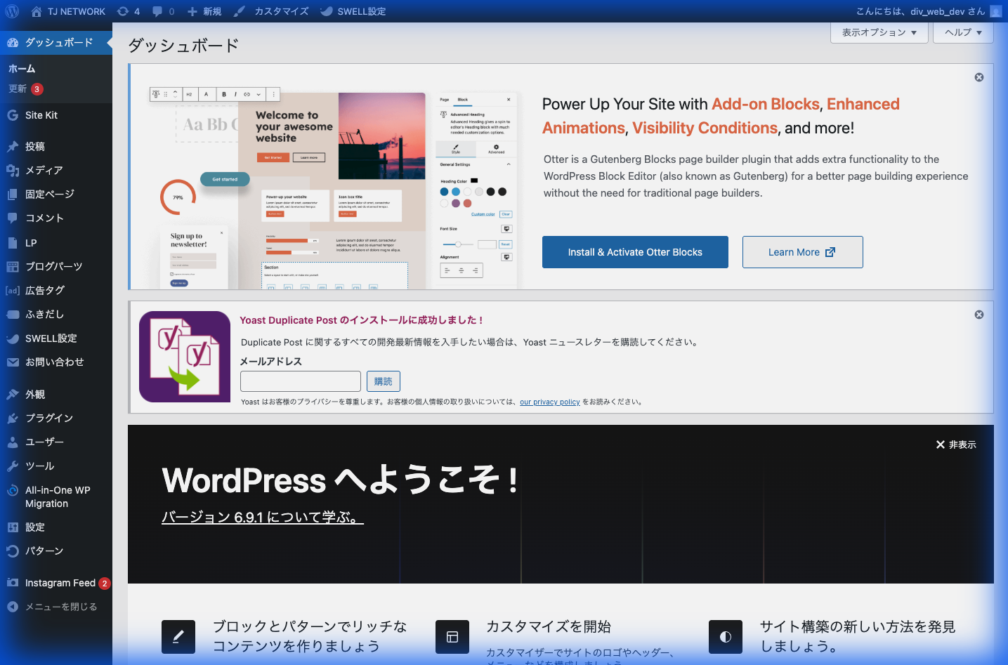Open Instagram Feed in the sidebar

pyautogui.click(x=60, y=583)
